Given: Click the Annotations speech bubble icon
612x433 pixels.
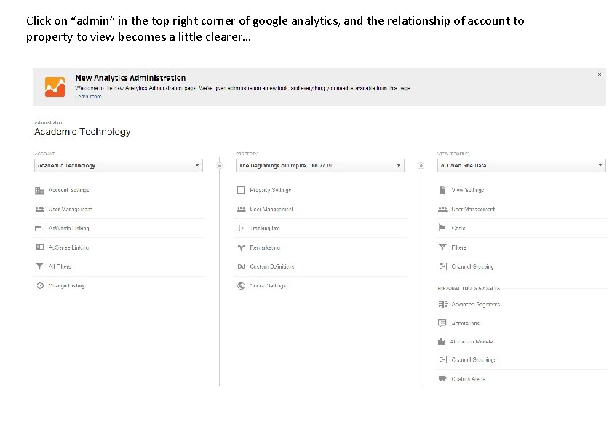Looking at the screenshot, I should [442, 324].
